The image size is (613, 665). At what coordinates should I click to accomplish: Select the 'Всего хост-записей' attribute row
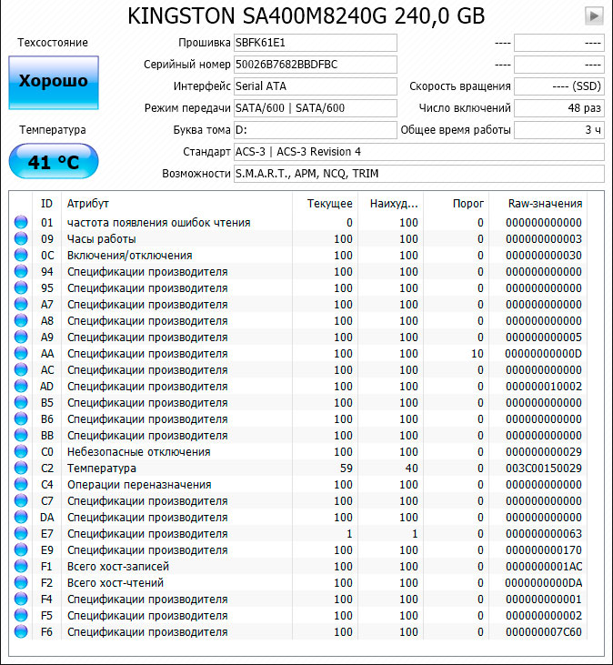point(298,566)
